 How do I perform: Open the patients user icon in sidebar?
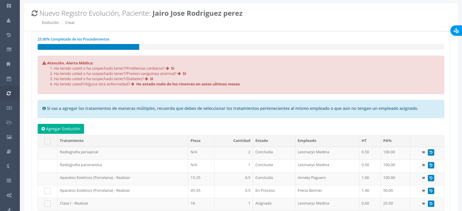point(9,20)
